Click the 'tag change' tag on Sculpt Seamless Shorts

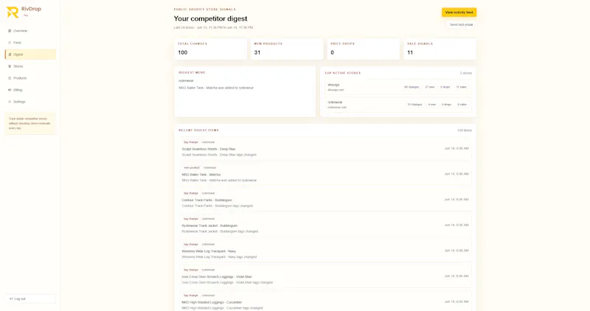pos(191,142)
